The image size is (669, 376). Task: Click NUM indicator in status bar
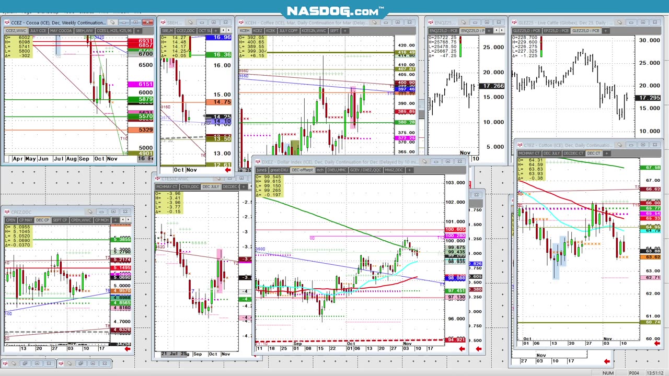pyautogui.click(x=608, y=373)
